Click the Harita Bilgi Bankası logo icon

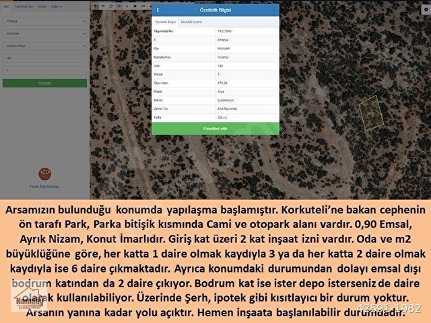pyautogui.click(x=44, y=174)
